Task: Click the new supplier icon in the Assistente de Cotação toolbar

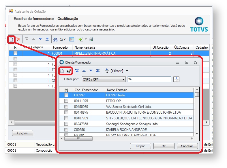Action: click(12, 39)
